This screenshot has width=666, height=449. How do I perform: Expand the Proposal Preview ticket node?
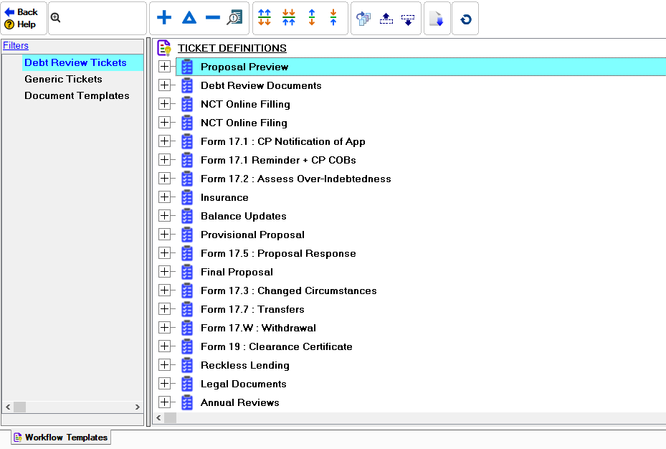pos(165,66)
